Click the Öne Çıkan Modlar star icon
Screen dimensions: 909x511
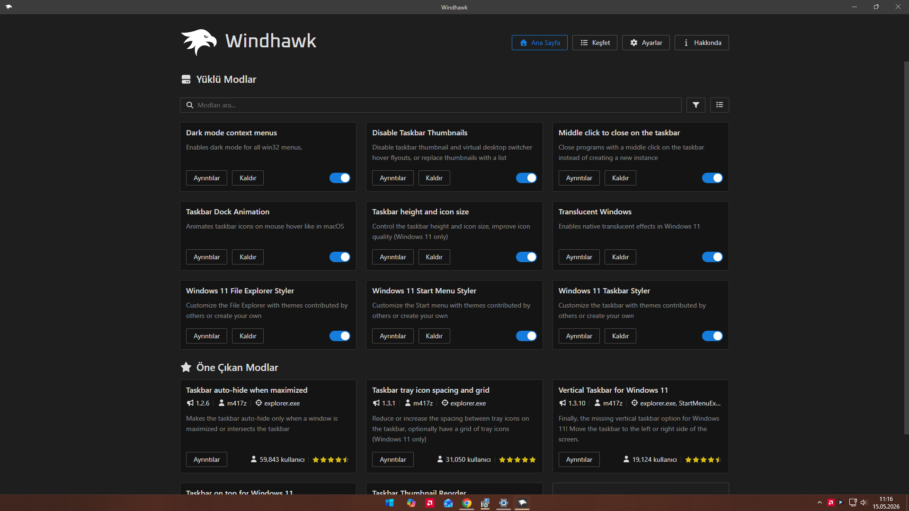[x=186, y=367]
